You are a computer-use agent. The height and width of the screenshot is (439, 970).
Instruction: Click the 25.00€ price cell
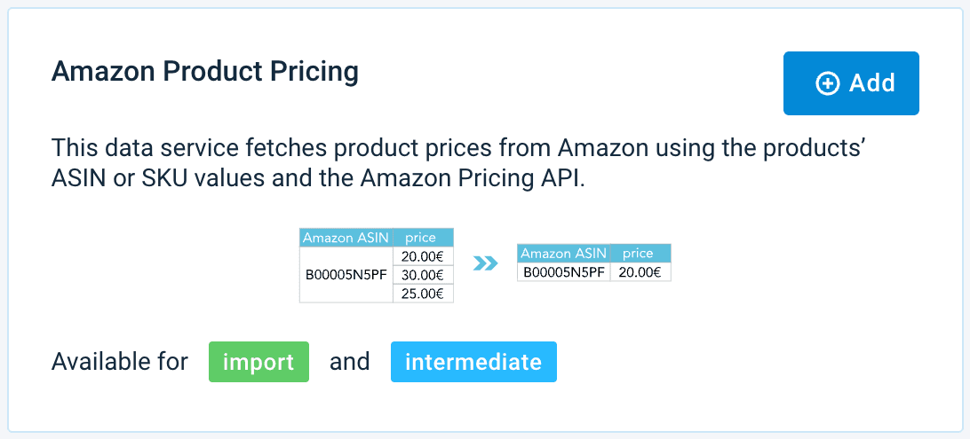(x=423, y=294)
